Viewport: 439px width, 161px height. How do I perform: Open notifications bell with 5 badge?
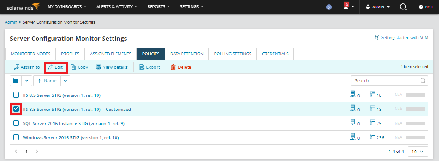coord(346,6)
